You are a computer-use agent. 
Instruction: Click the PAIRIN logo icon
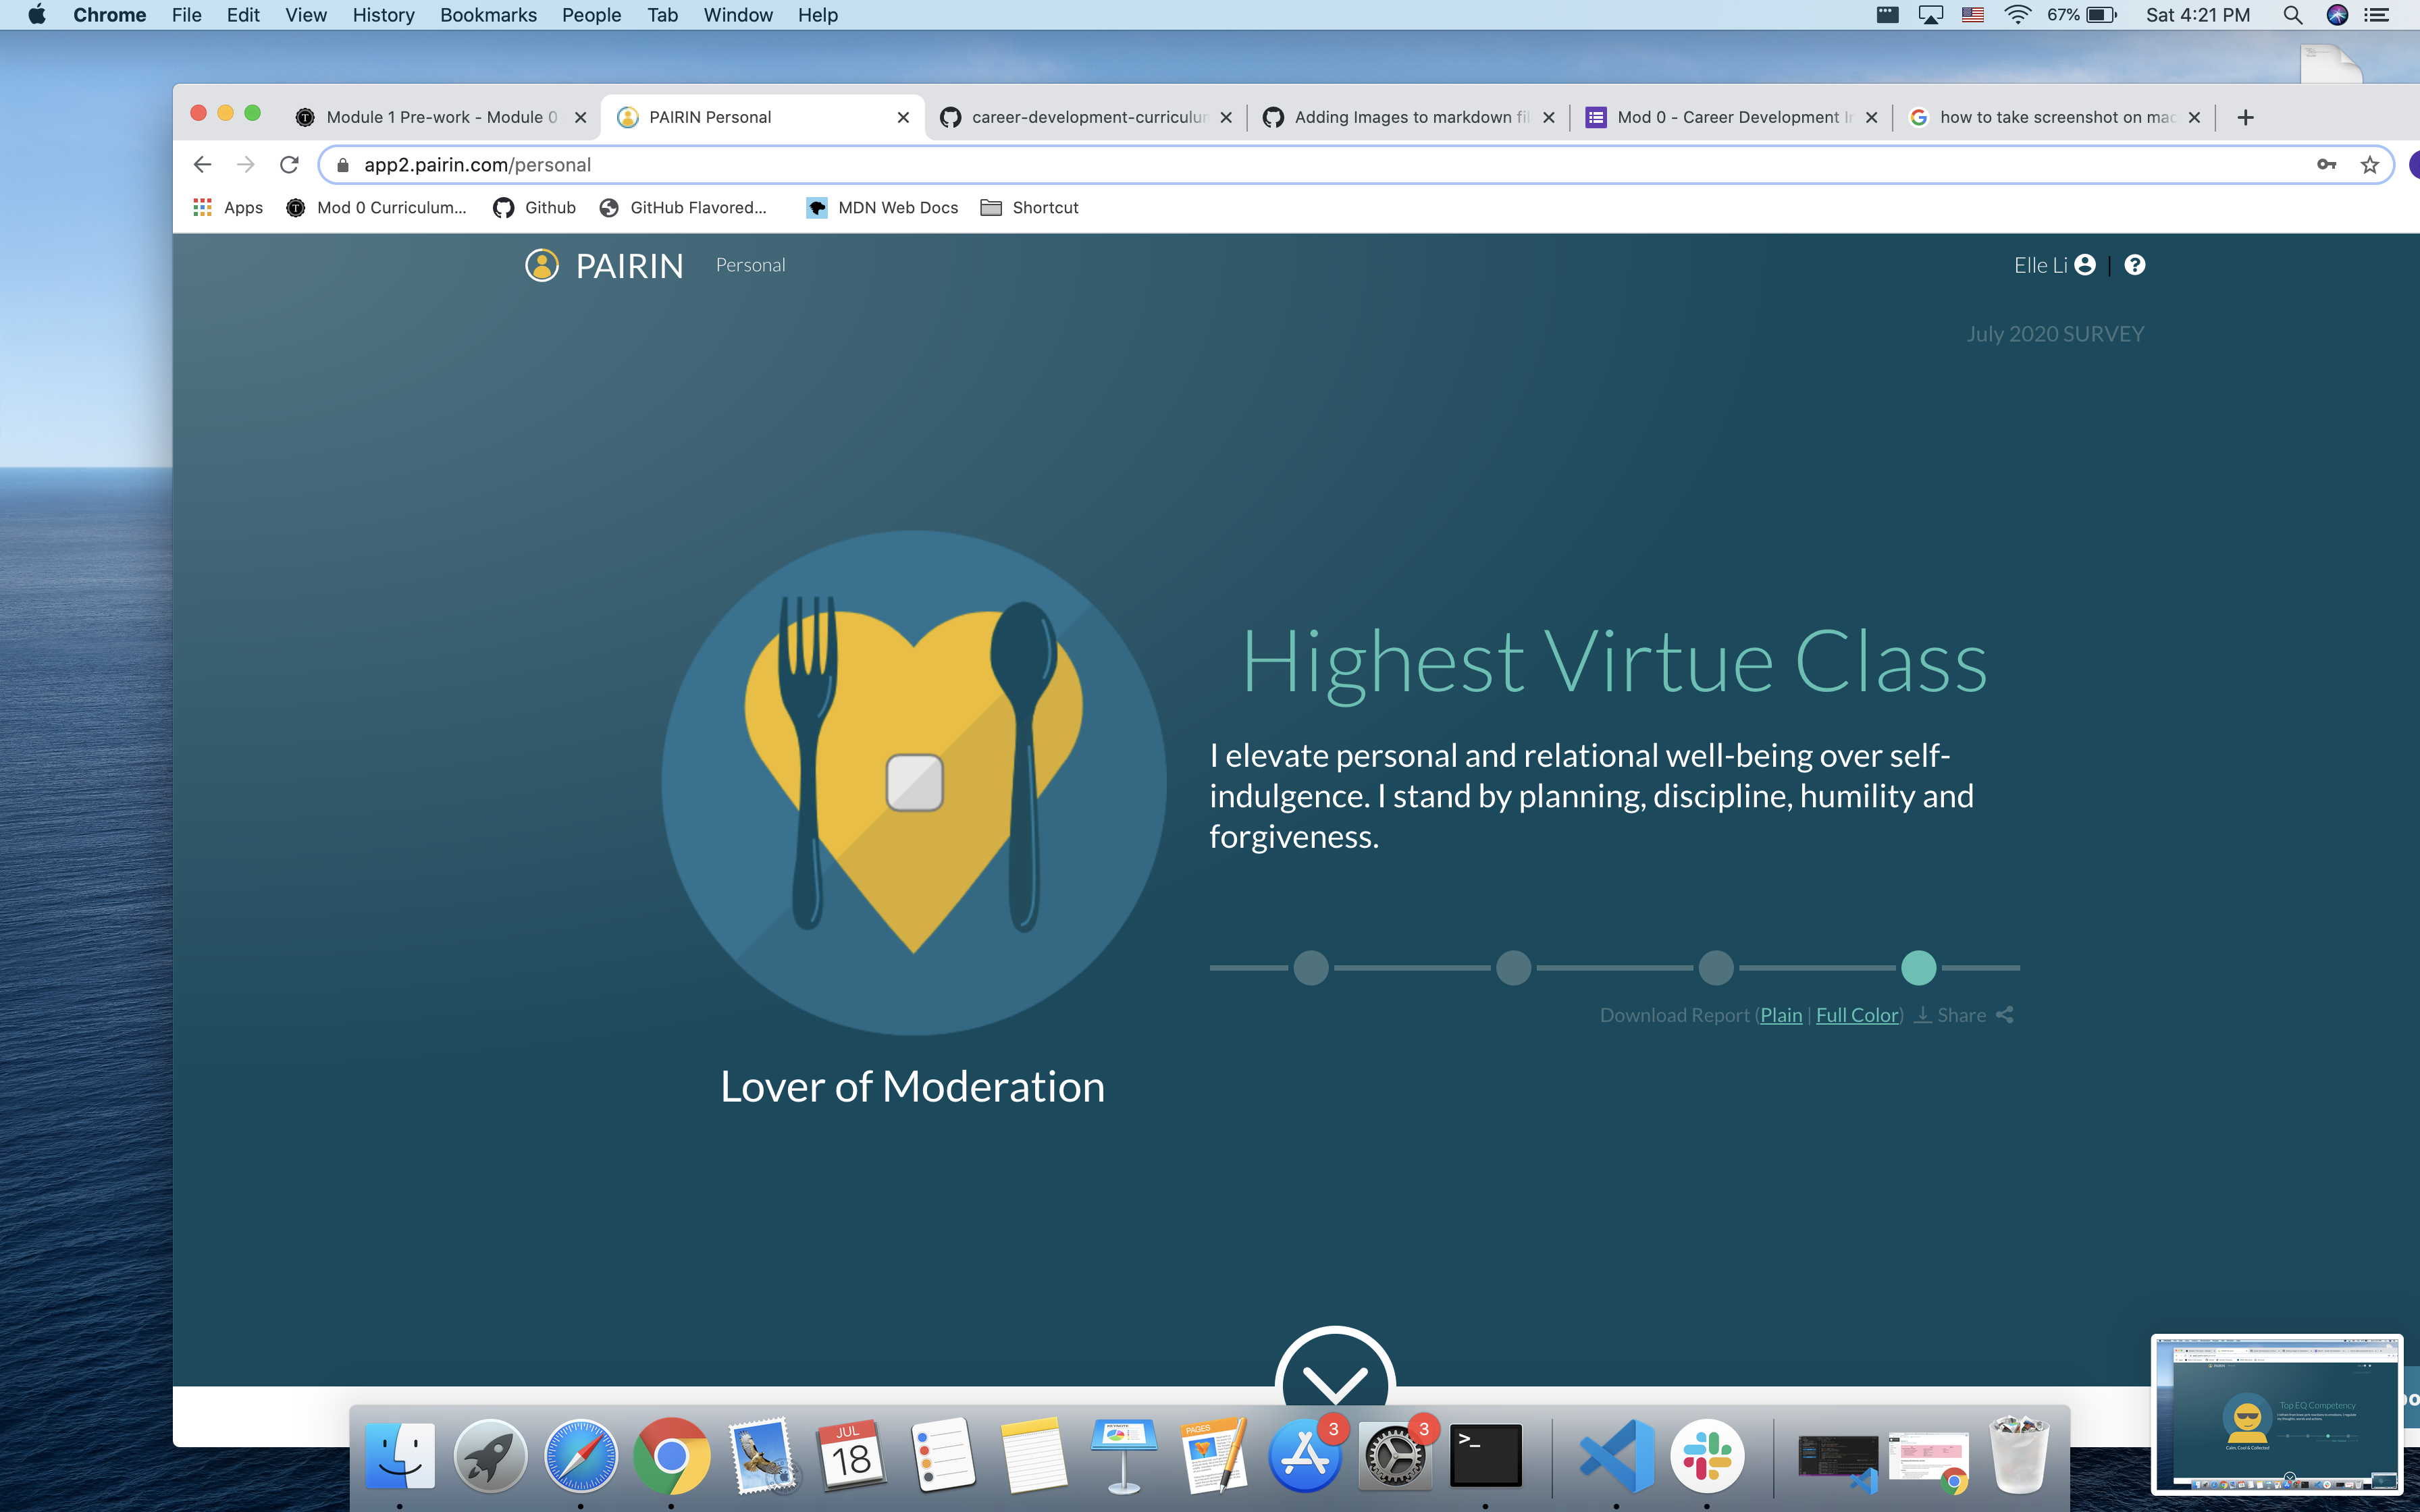tap(542, 265)
